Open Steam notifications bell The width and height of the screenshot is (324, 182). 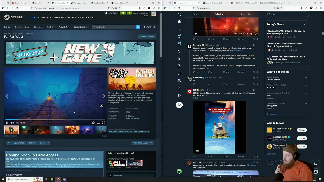[x=129, y=13]
